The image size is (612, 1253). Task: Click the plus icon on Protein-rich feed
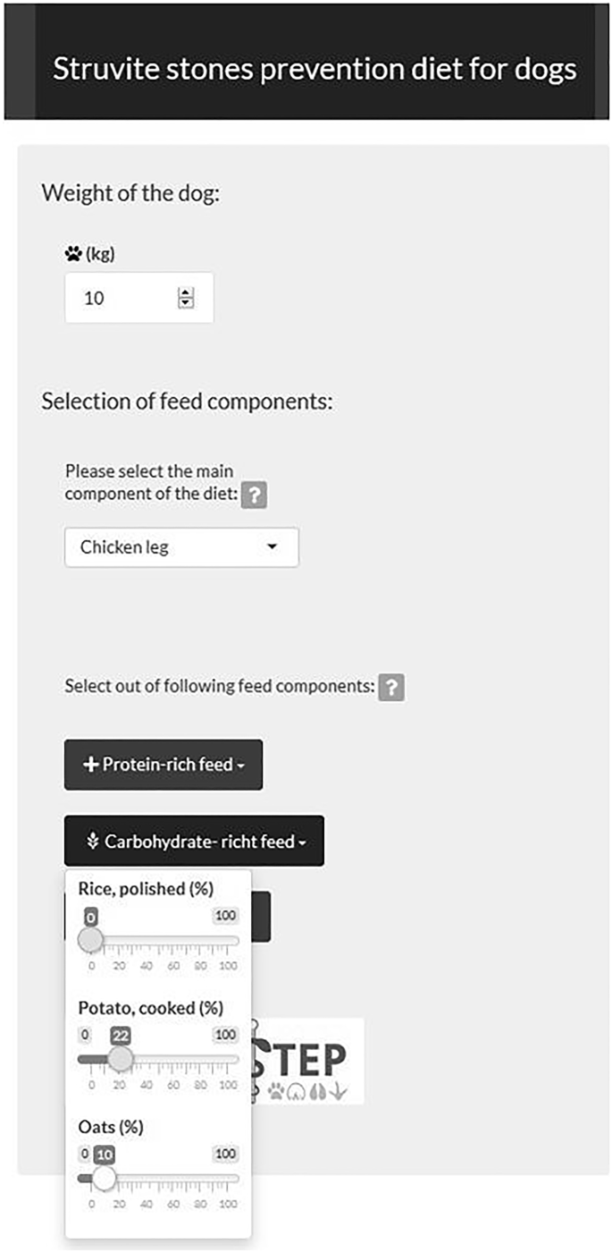[x=90, y=765]
